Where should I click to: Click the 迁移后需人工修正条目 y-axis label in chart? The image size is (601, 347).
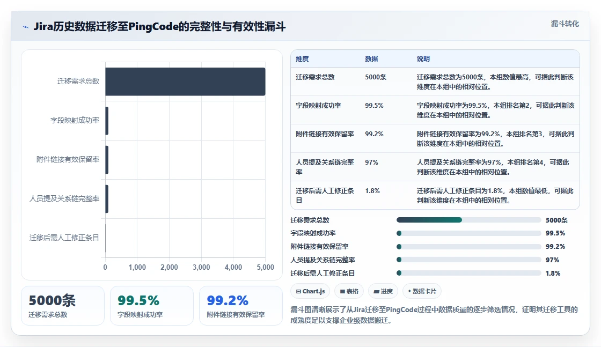(x=64, y=238)
